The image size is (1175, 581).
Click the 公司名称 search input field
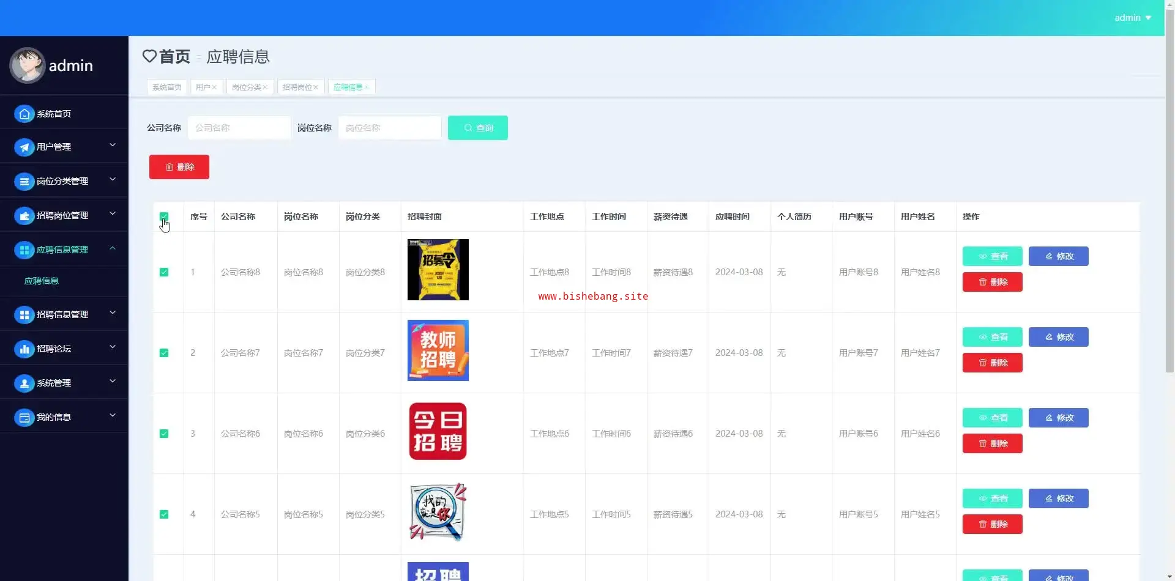pyautogui.click(x=239, y=128)
